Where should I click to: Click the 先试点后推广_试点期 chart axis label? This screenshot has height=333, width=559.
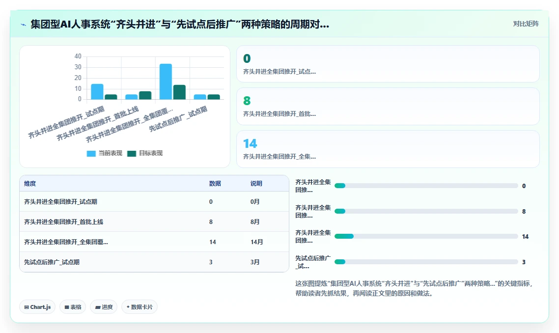pyautogui.click(x=178, y=119)
